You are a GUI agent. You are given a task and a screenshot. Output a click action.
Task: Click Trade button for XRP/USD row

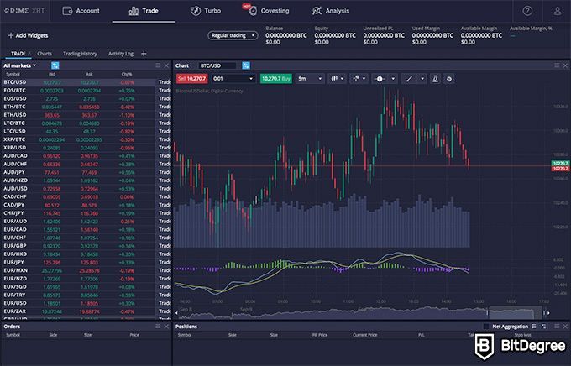coord(165,148)
